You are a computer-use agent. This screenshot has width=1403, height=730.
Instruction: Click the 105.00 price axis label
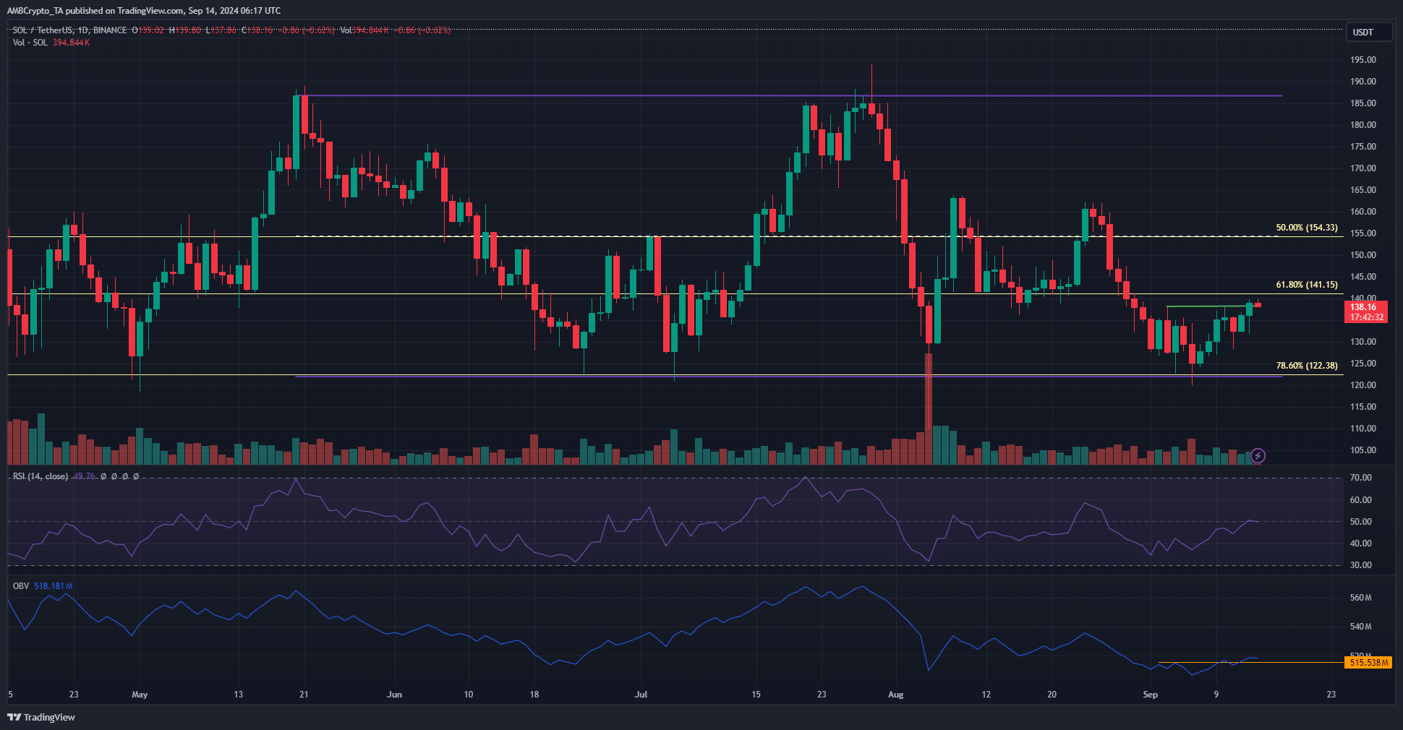[x=1363, y=450]
